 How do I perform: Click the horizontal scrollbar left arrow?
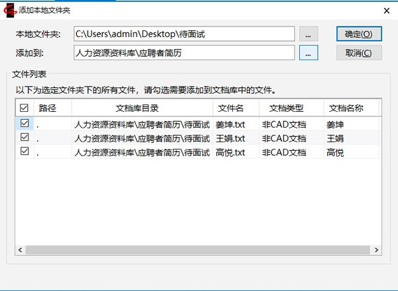pyautogui.click(x=20, y=250)
